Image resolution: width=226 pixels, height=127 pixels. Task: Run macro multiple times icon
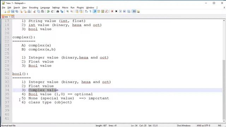coord(124,11)
